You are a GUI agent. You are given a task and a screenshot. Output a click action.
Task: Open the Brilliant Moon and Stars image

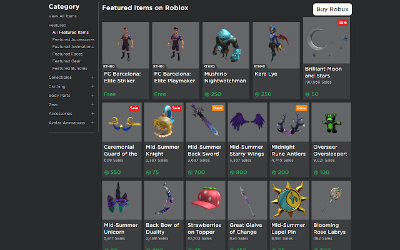(x=326, y=41)
